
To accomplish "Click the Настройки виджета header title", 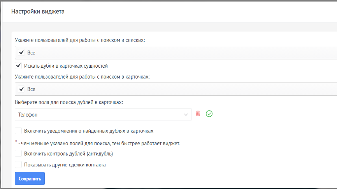I will tap(38, 11).
